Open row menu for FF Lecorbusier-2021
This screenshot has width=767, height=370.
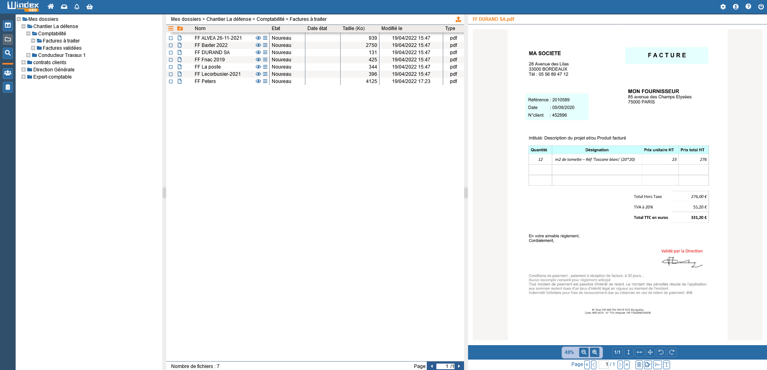coord(265,74)
